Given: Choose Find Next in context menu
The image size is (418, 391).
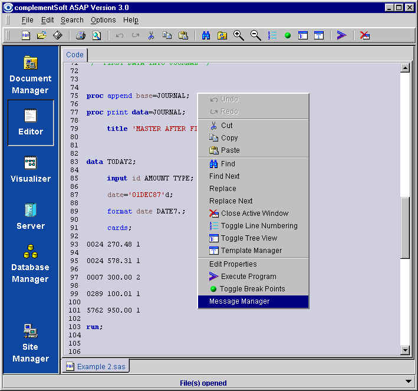Looking at the screenshot, I should (254, 176).
